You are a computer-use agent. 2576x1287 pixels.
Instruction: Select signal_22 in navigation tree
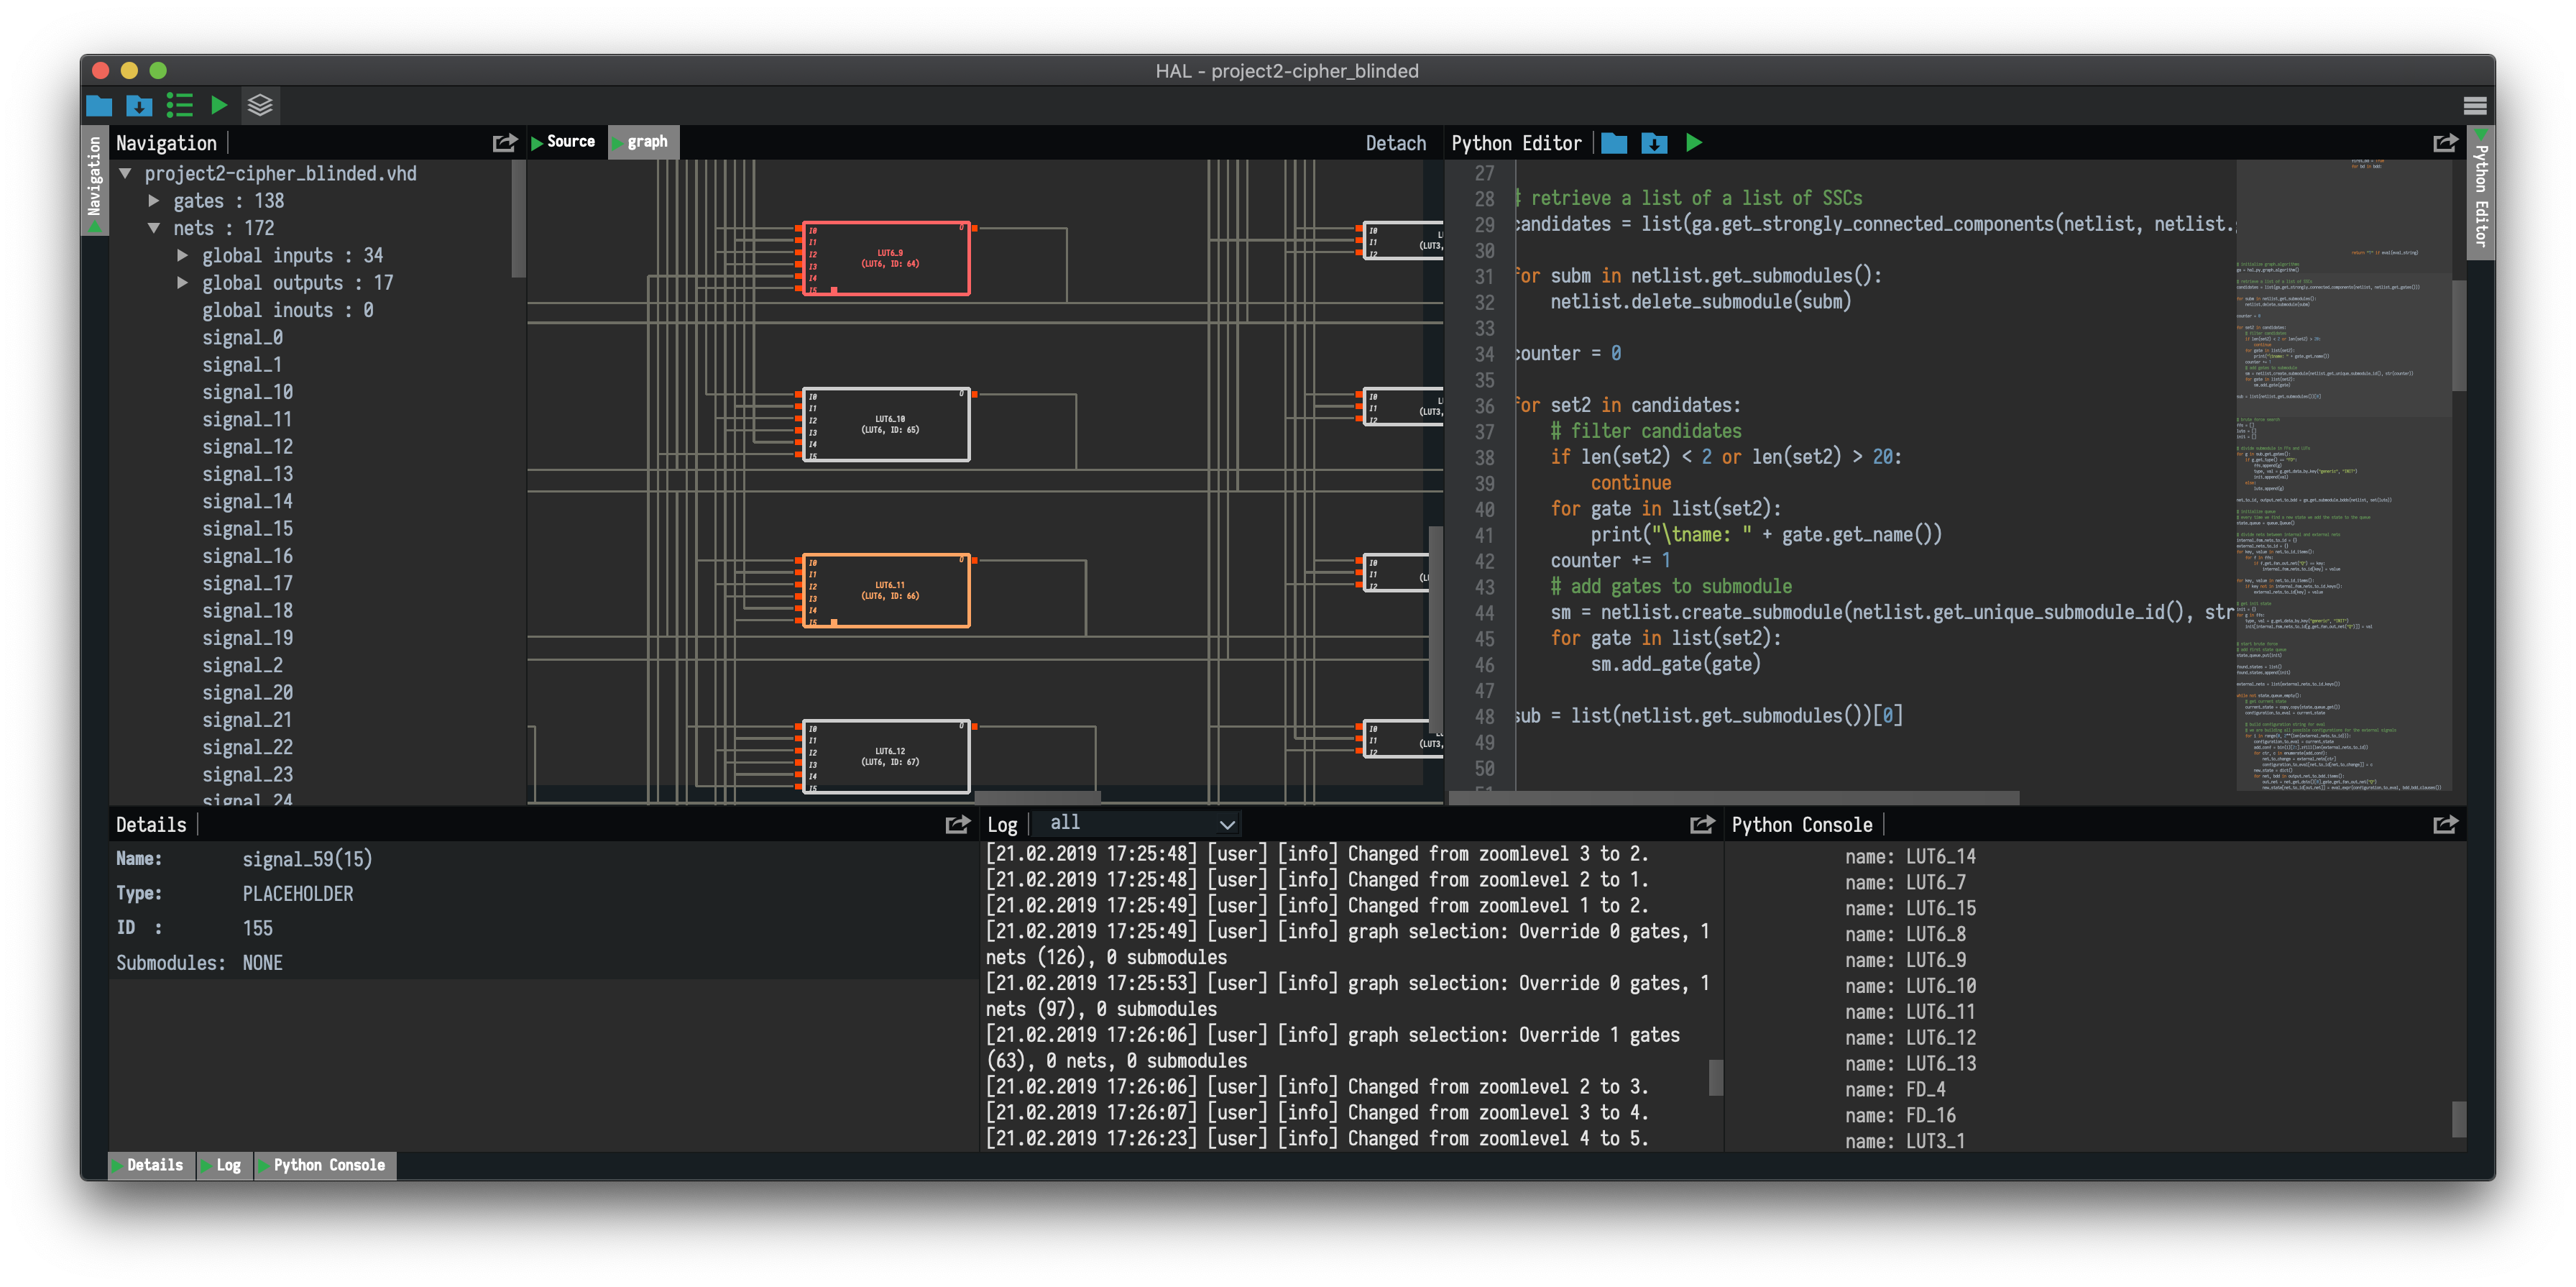point(248,747)
